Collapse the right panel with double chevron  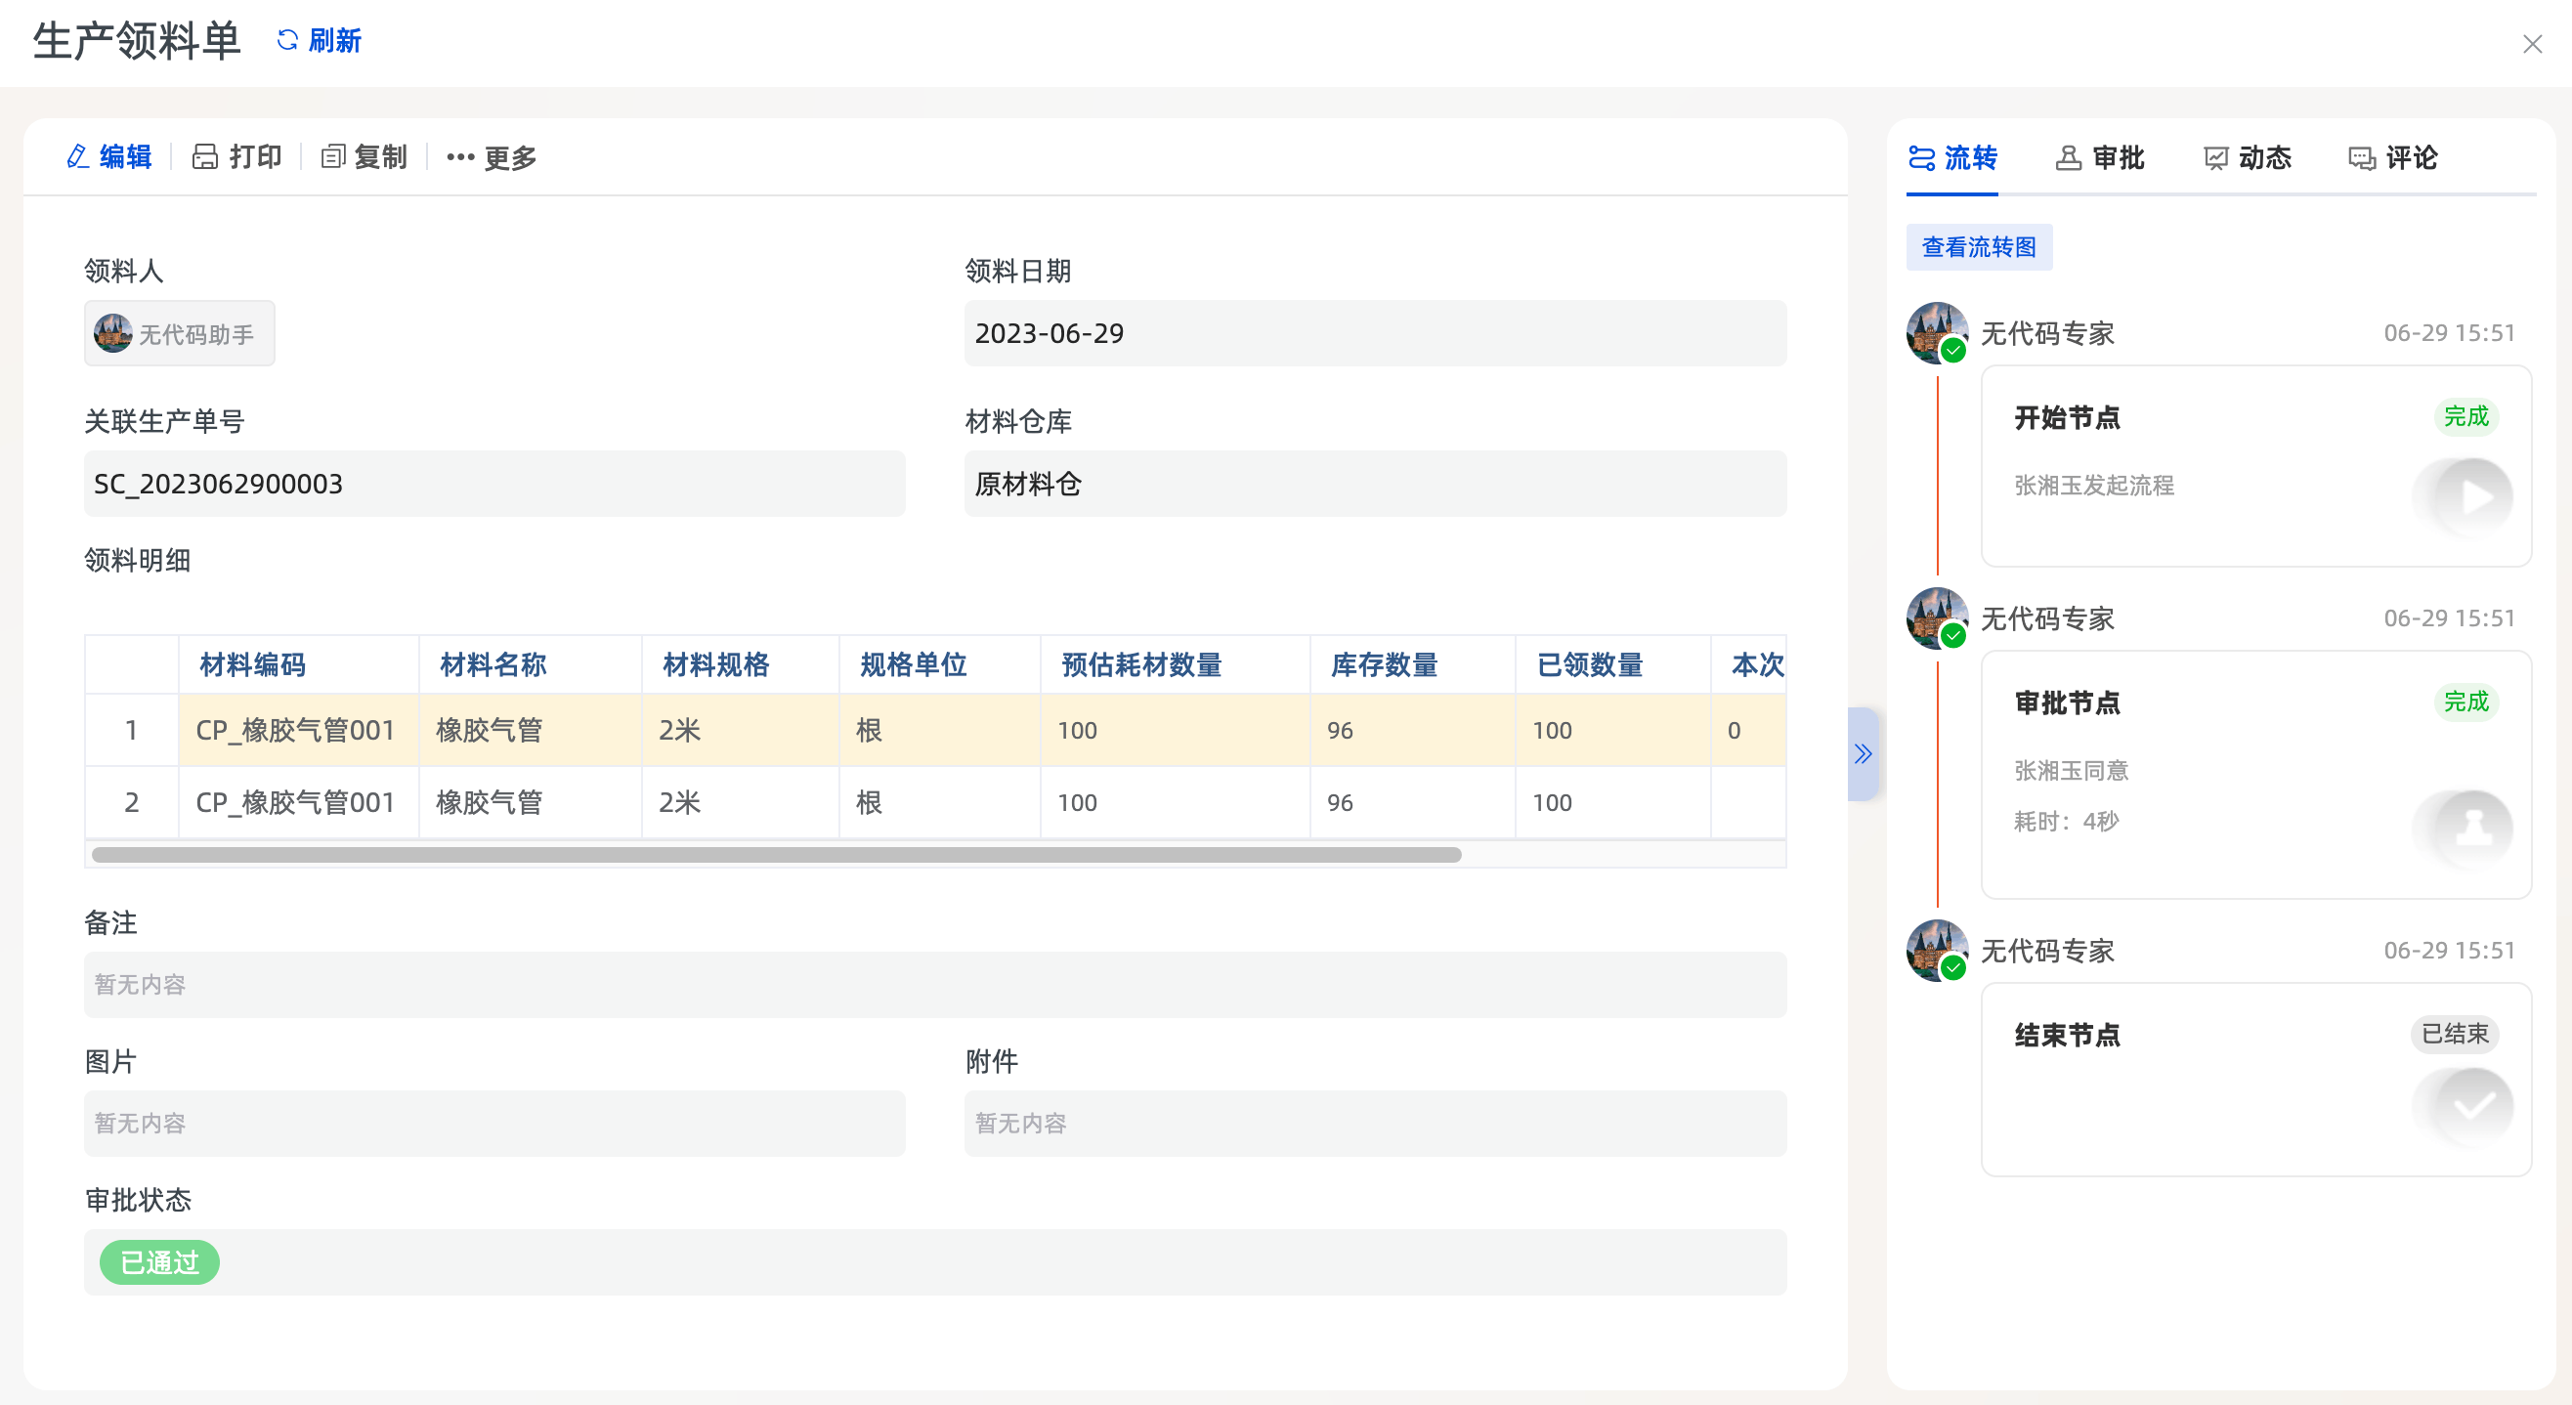(x=1863, y=754)
